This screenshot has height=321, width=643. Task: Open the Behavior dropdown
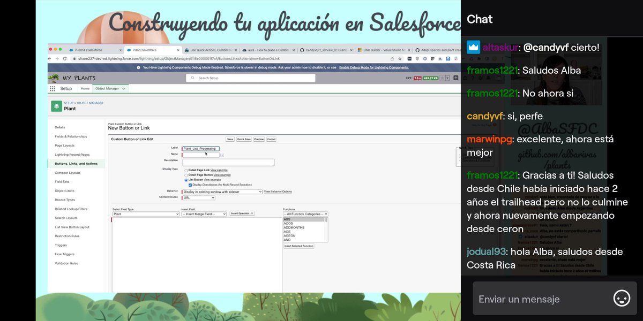(x=261, y=192)
